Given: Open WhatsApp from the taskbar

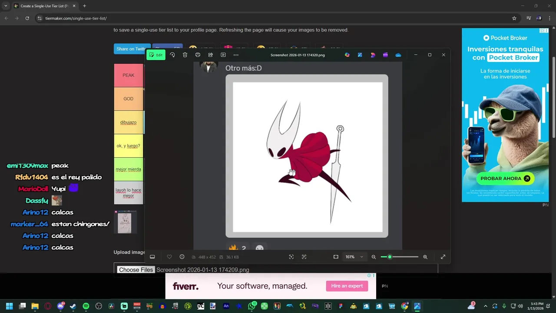Looking at the screenshot, I should pos(252,306).
